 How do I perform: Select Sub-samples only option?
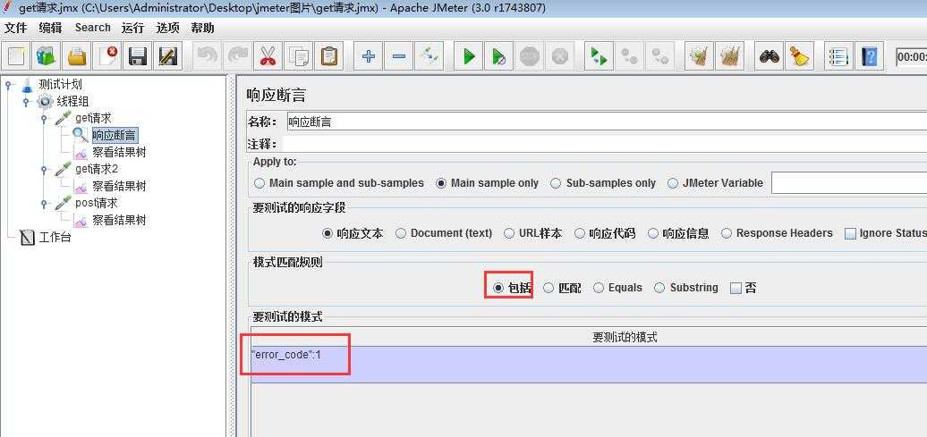click(603, 183)
